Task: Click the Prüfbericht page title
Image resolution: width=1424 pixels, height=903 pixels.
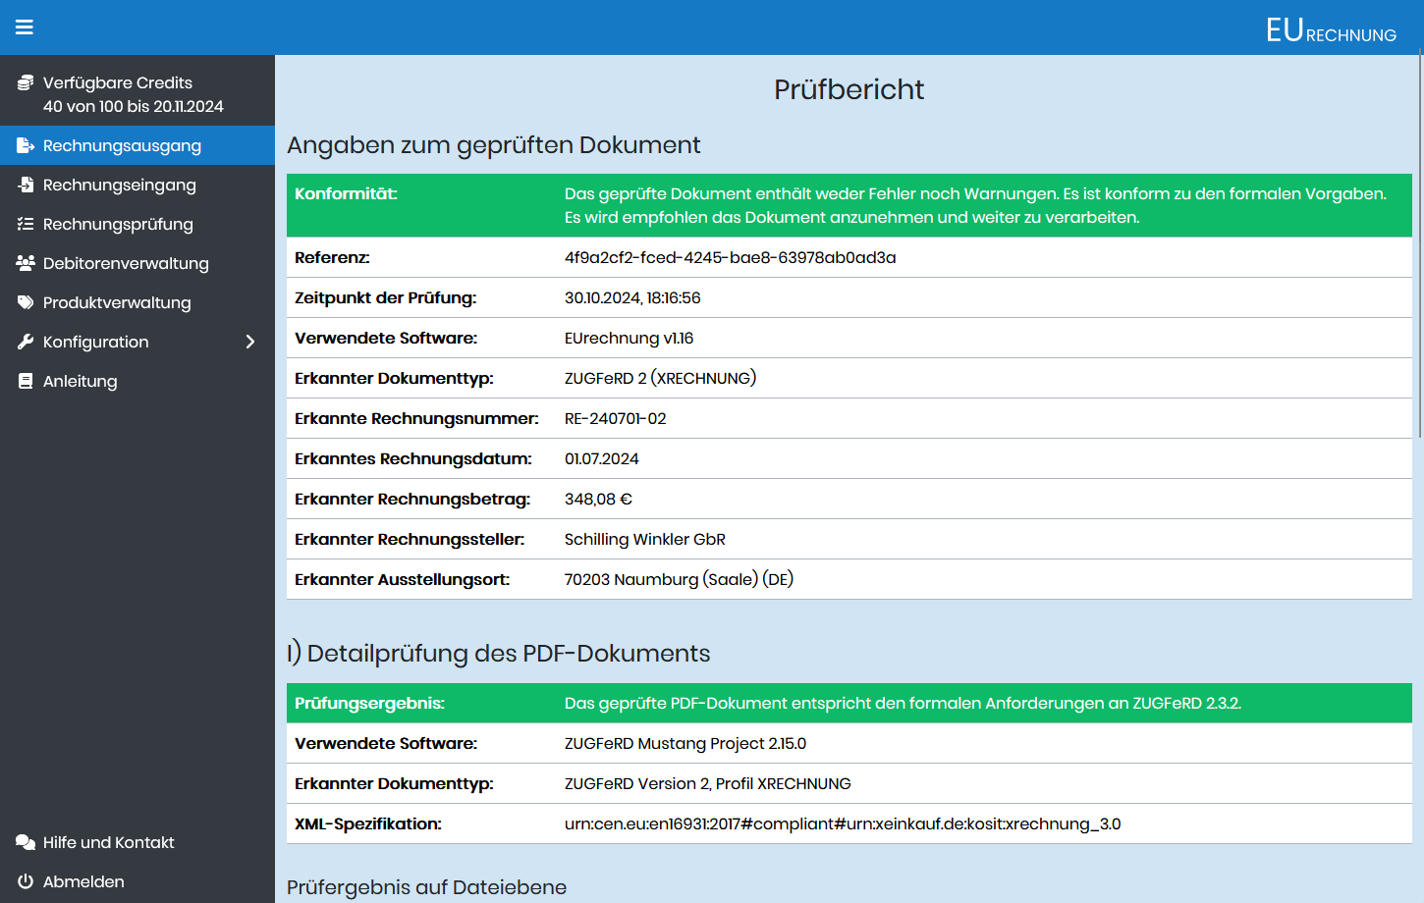Action: 849,89
